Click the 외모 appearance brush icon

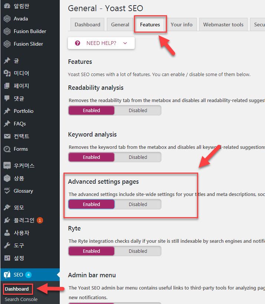pyautogui.click(x=7, y=207)
